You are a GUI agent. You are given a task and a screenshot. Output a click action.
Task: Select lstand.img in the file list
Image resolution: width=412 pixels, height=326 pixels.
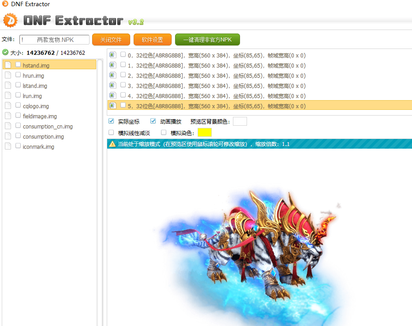pos(35,86)
